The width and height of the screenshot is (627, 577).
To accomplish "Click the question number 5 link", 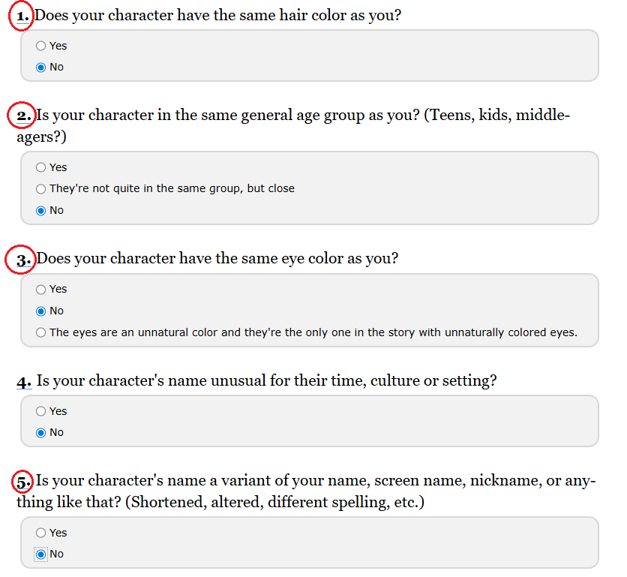I will pos(25,480).
